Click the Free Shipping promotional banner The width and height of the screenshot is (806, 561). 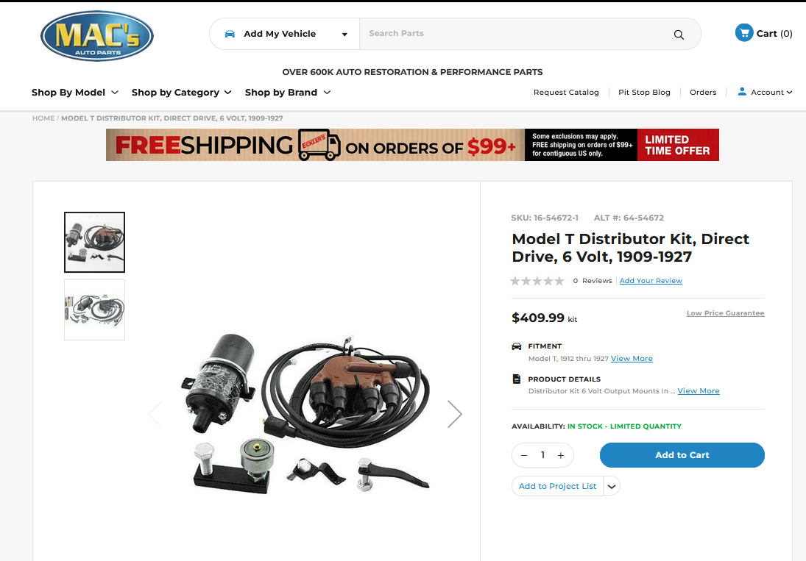(412, 145)
